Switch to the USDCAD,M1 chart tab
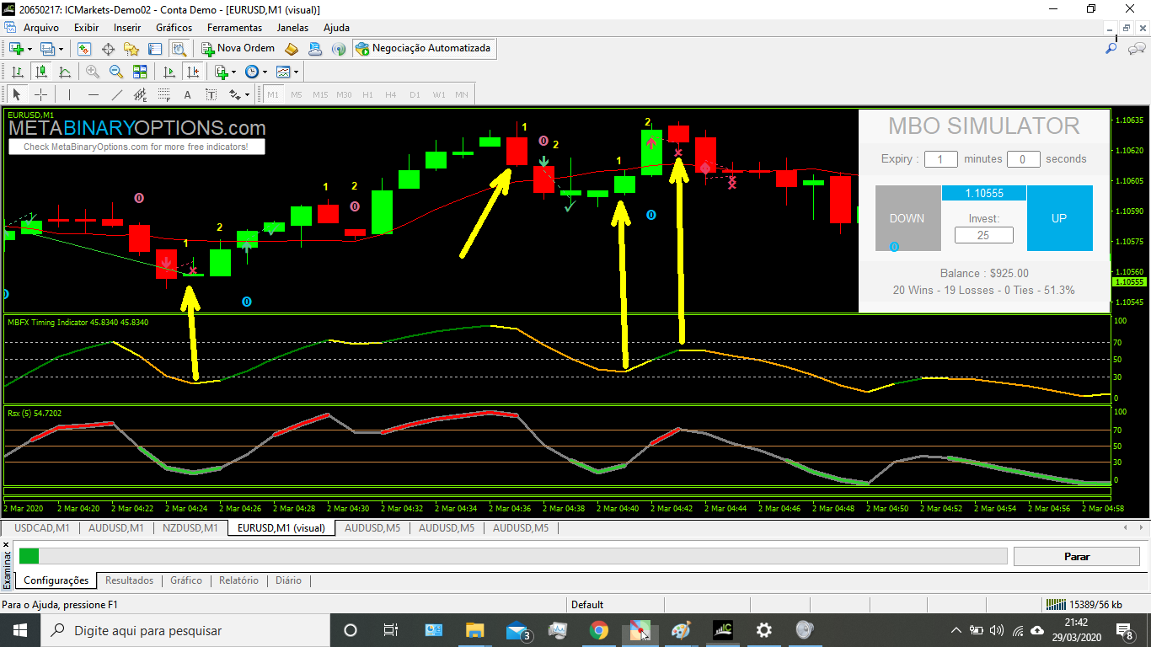1151x647 pixels. click(x=43, y=528)
